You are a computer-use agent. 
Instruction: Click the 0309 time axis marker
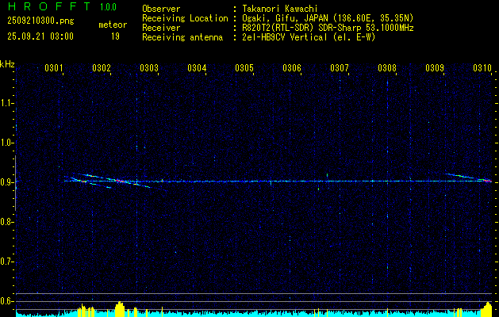pos(435,67)
